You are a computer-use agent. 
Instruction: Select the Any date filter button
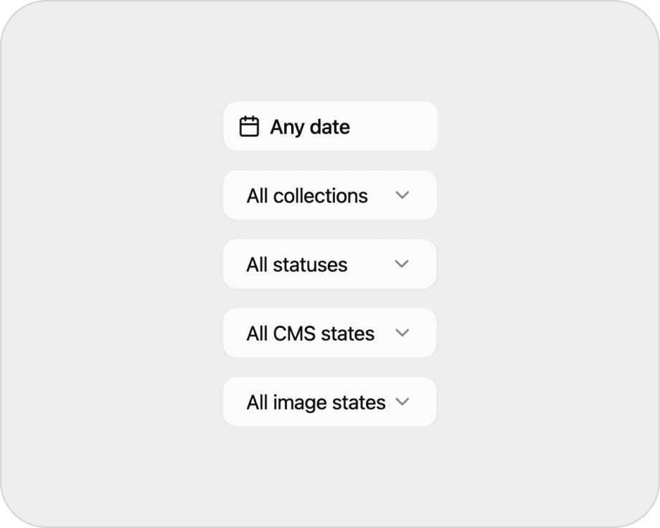pos(330,126)
